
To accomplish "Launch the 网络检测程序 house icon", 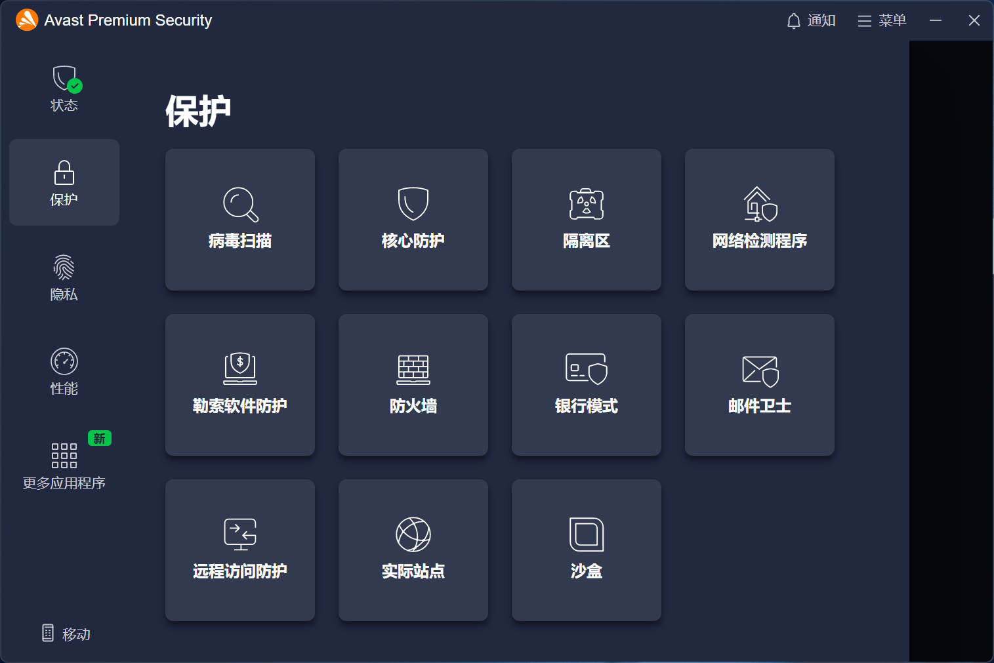I will (x=760, y=205).
